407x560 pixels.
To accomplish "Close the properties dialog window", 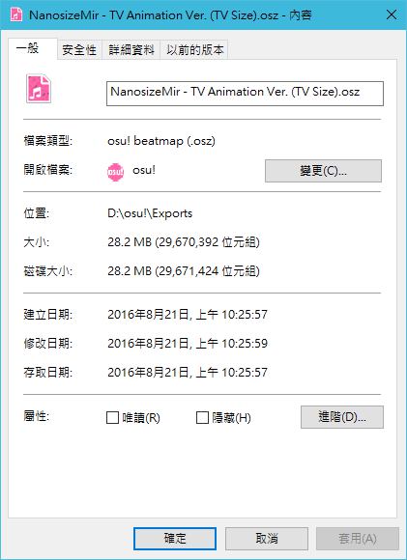I will tap(392, 15).
